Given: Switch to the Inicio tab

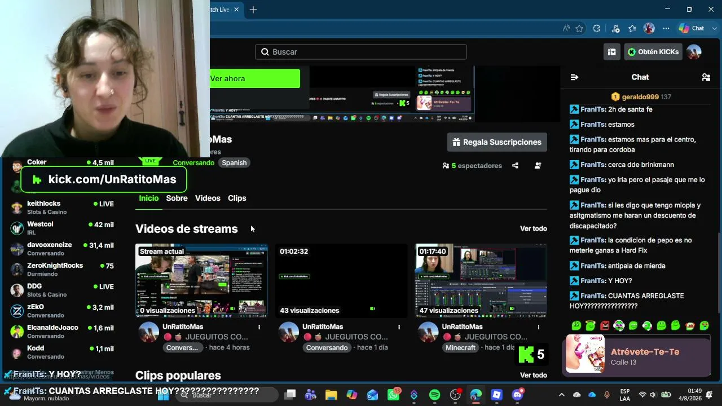Looking at the screenshot, I should [149, 198].
